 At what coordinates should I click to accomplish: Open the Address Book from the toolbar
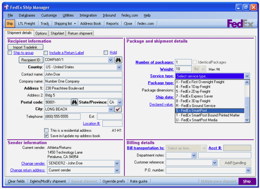tap(91, 24)
